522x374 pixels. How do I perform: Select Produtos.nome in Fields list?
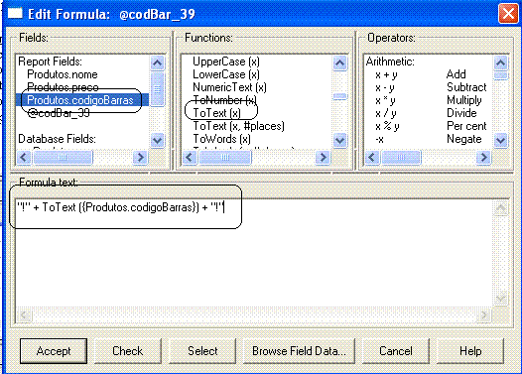(63, 74)
